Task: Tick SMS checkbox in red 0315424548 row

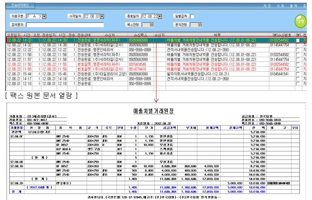Action: click(x=298, y=65)
